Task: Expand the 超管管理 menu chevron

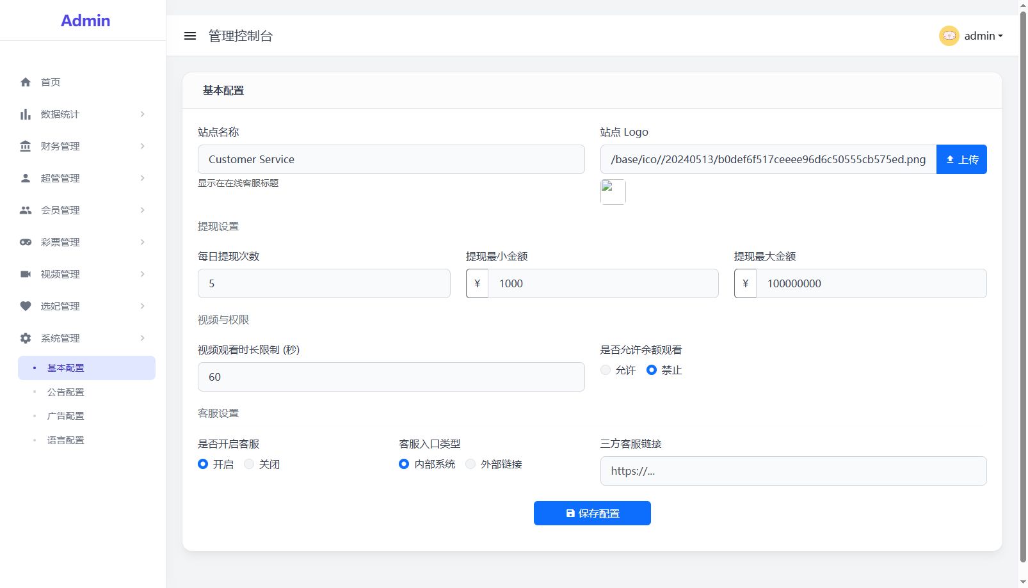Action: coord(142,178)
